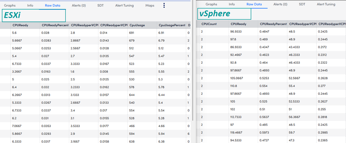Select ESXi CPUReadyPercent value 0.0163

[x=46, y=71]
